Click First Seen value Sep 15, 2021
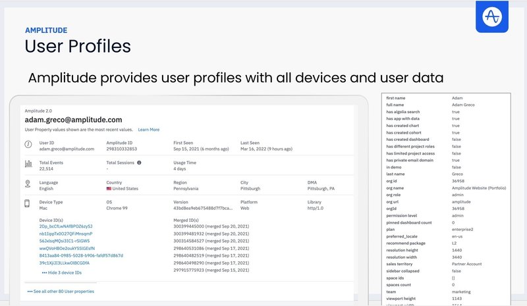Image resolution: width=527 pixels, height=306 pixels. click(201, 149)
